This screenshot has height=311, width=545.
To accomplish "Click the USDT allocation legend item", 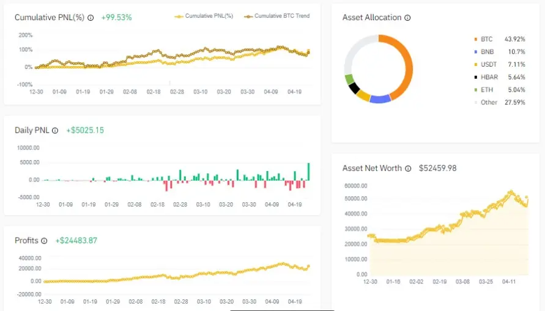I will (x=500, y=65).
